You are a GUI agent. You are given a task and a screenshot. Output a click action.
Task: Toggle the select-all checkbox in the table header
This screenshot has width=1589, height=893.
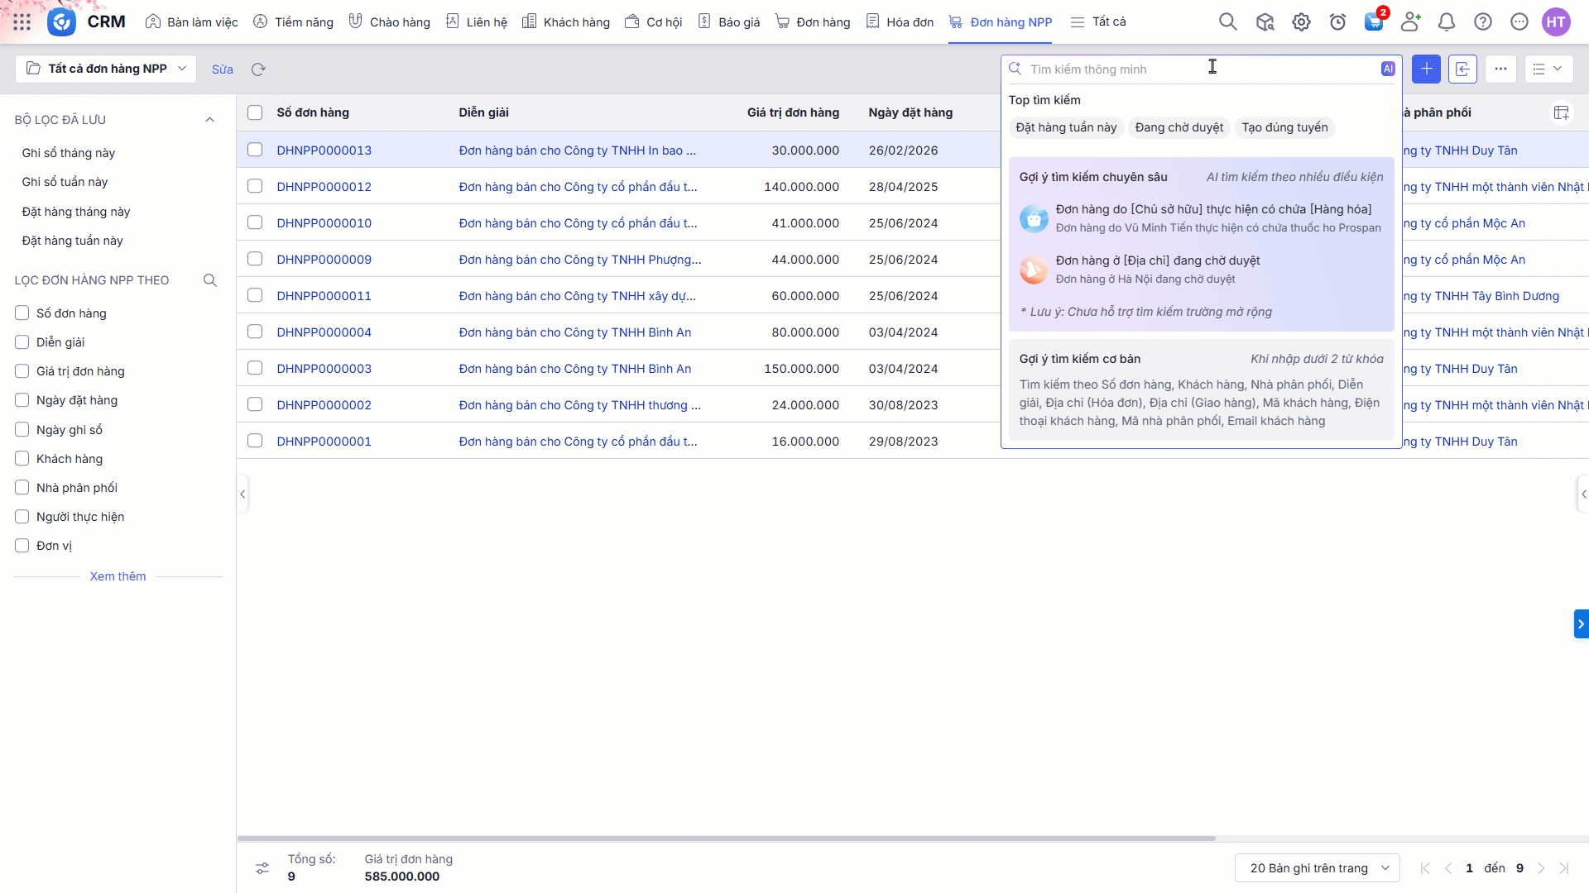255,112
